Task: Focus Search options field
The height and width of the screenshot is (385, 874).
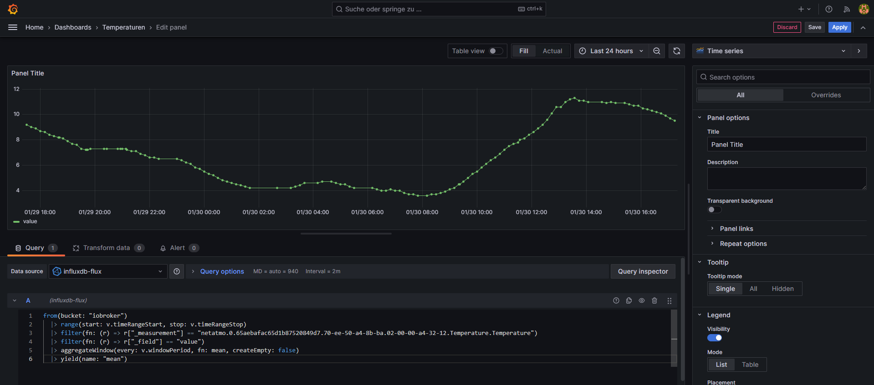Action: (783, 77)
